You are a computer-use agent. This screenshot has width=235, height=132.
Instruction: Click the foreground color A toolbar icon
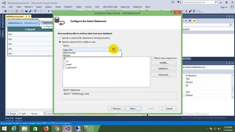[x=186, y=11]
